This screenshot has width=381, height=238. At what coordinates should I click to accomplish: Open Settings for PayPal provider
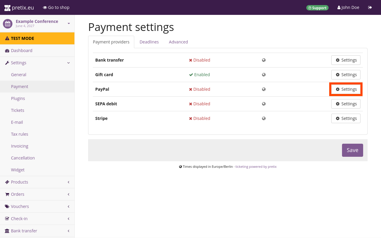346,89
